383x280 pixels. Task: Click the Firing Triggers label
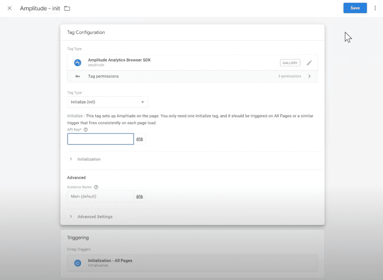(79, 249)
